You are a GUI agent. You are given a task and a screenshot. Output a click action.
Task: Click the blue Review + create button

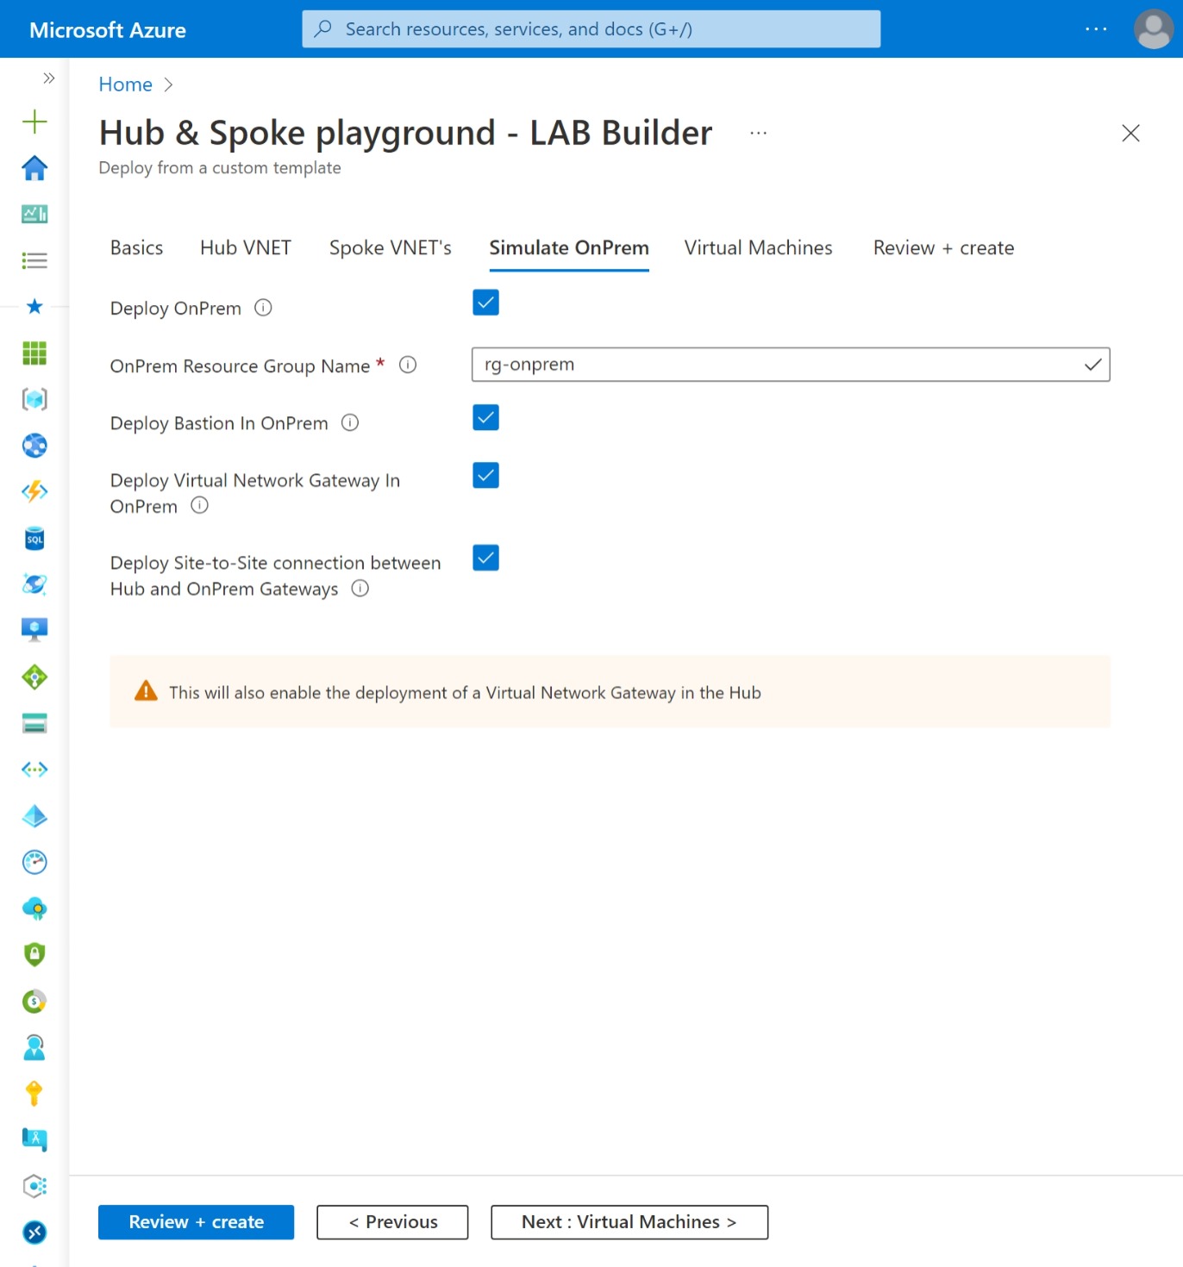pyautogui.click(x=197, y=1222)
